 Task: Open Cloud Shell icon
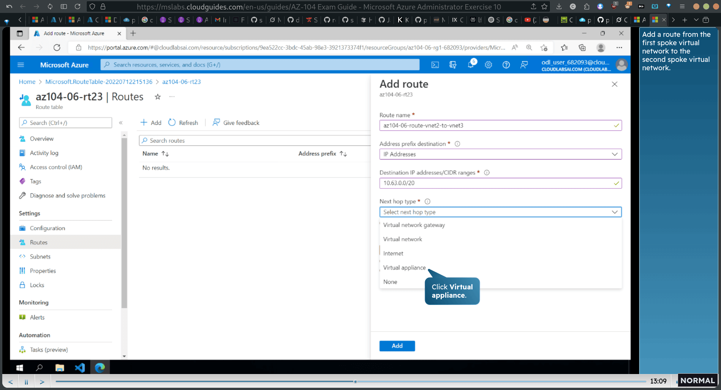click(x=435, y=65)
